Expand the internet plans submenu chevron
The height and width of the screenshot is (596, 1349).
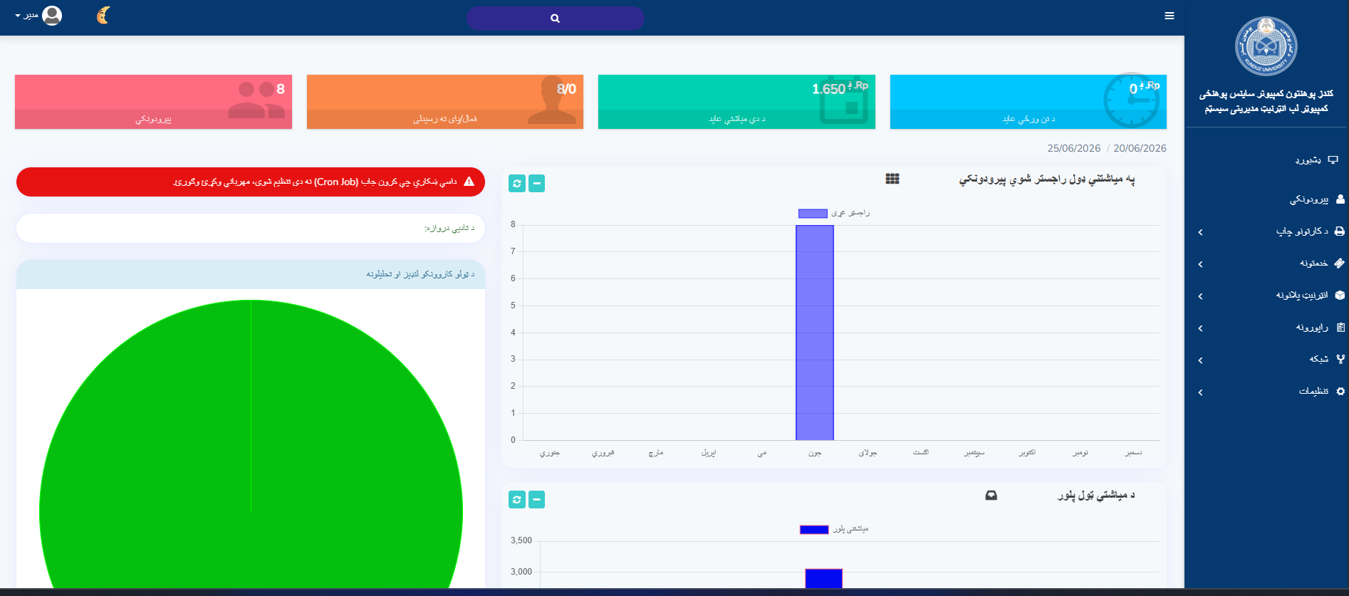coord(1200,296)
